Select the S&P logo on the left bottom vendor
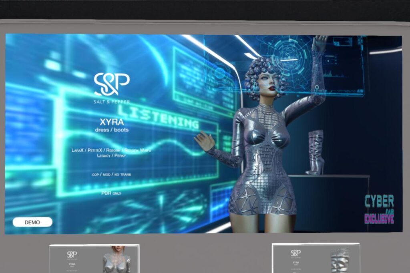The image size is (410, 273). [x=72, y=255]
